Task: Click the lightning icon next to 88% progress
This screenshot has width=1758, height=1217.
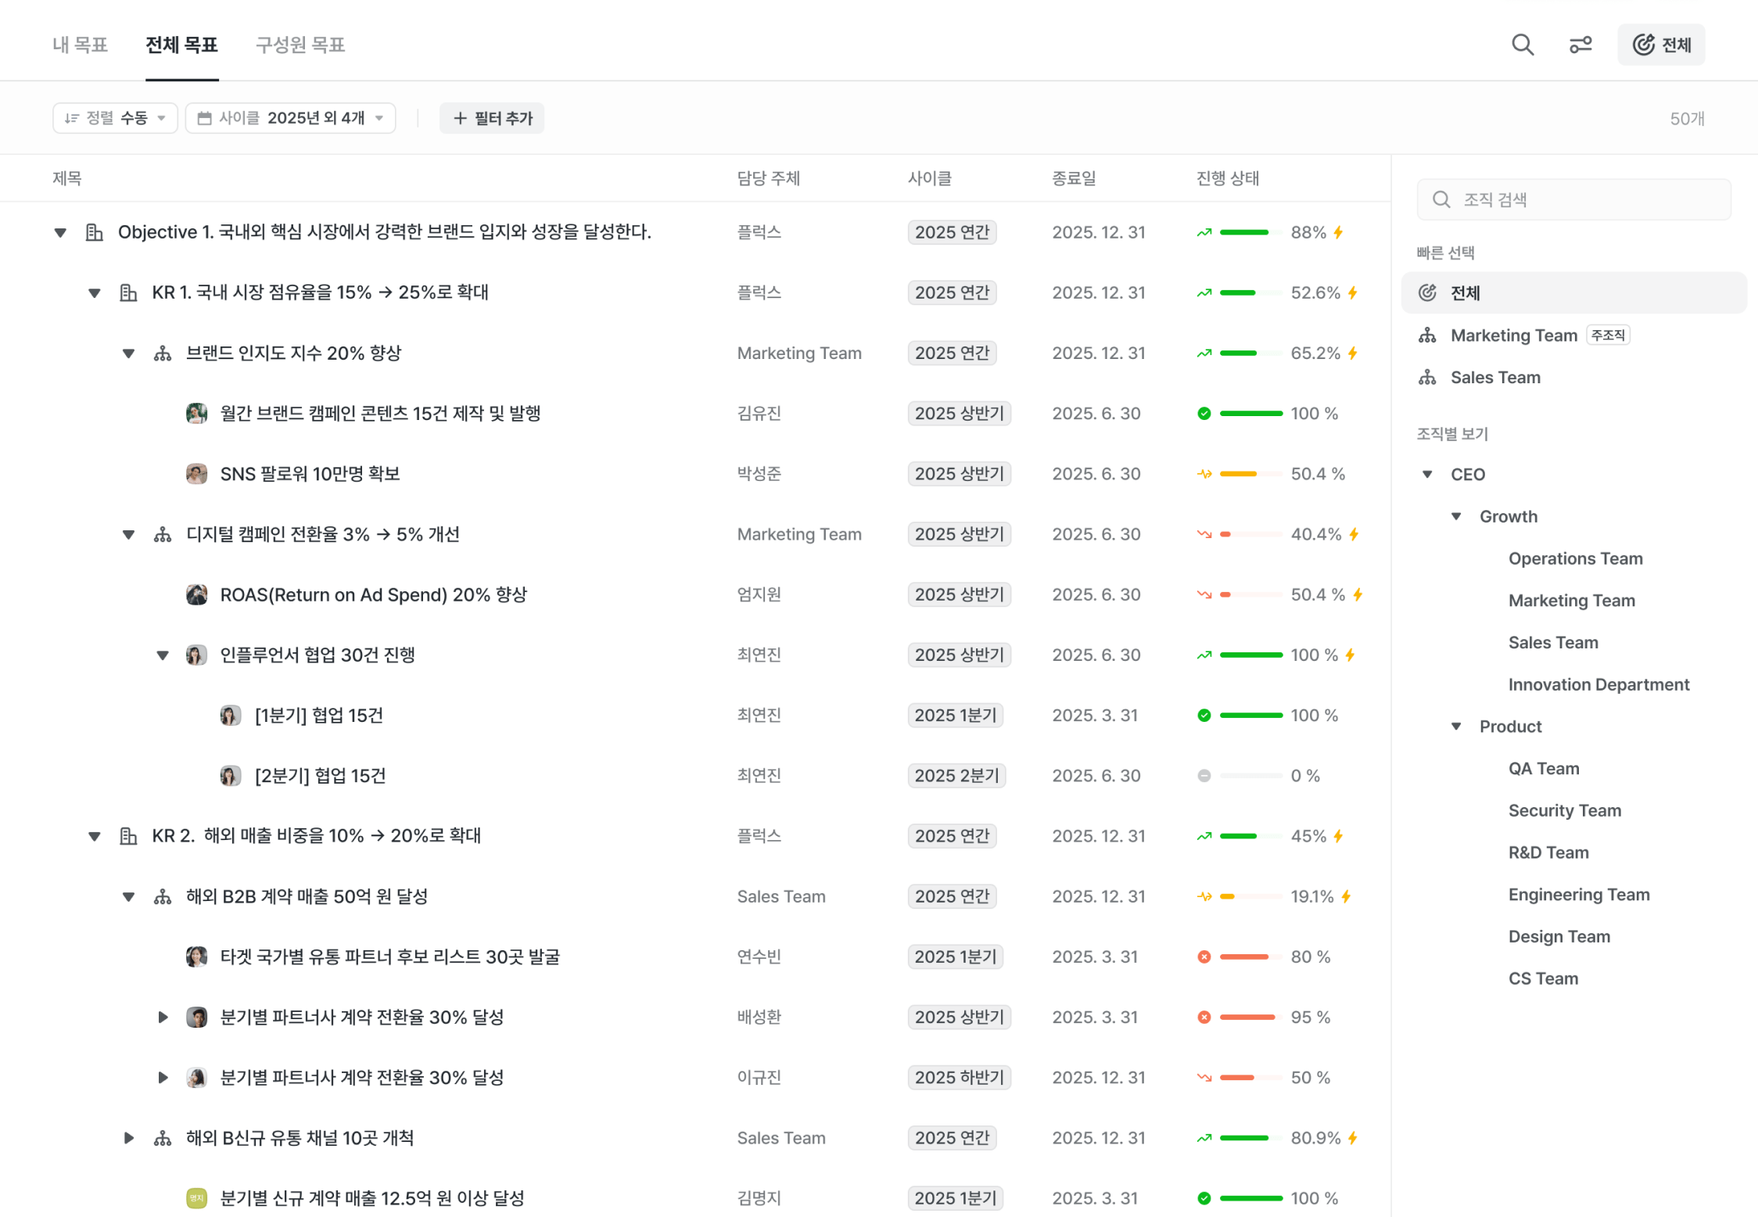Action: coord(1339,232)
